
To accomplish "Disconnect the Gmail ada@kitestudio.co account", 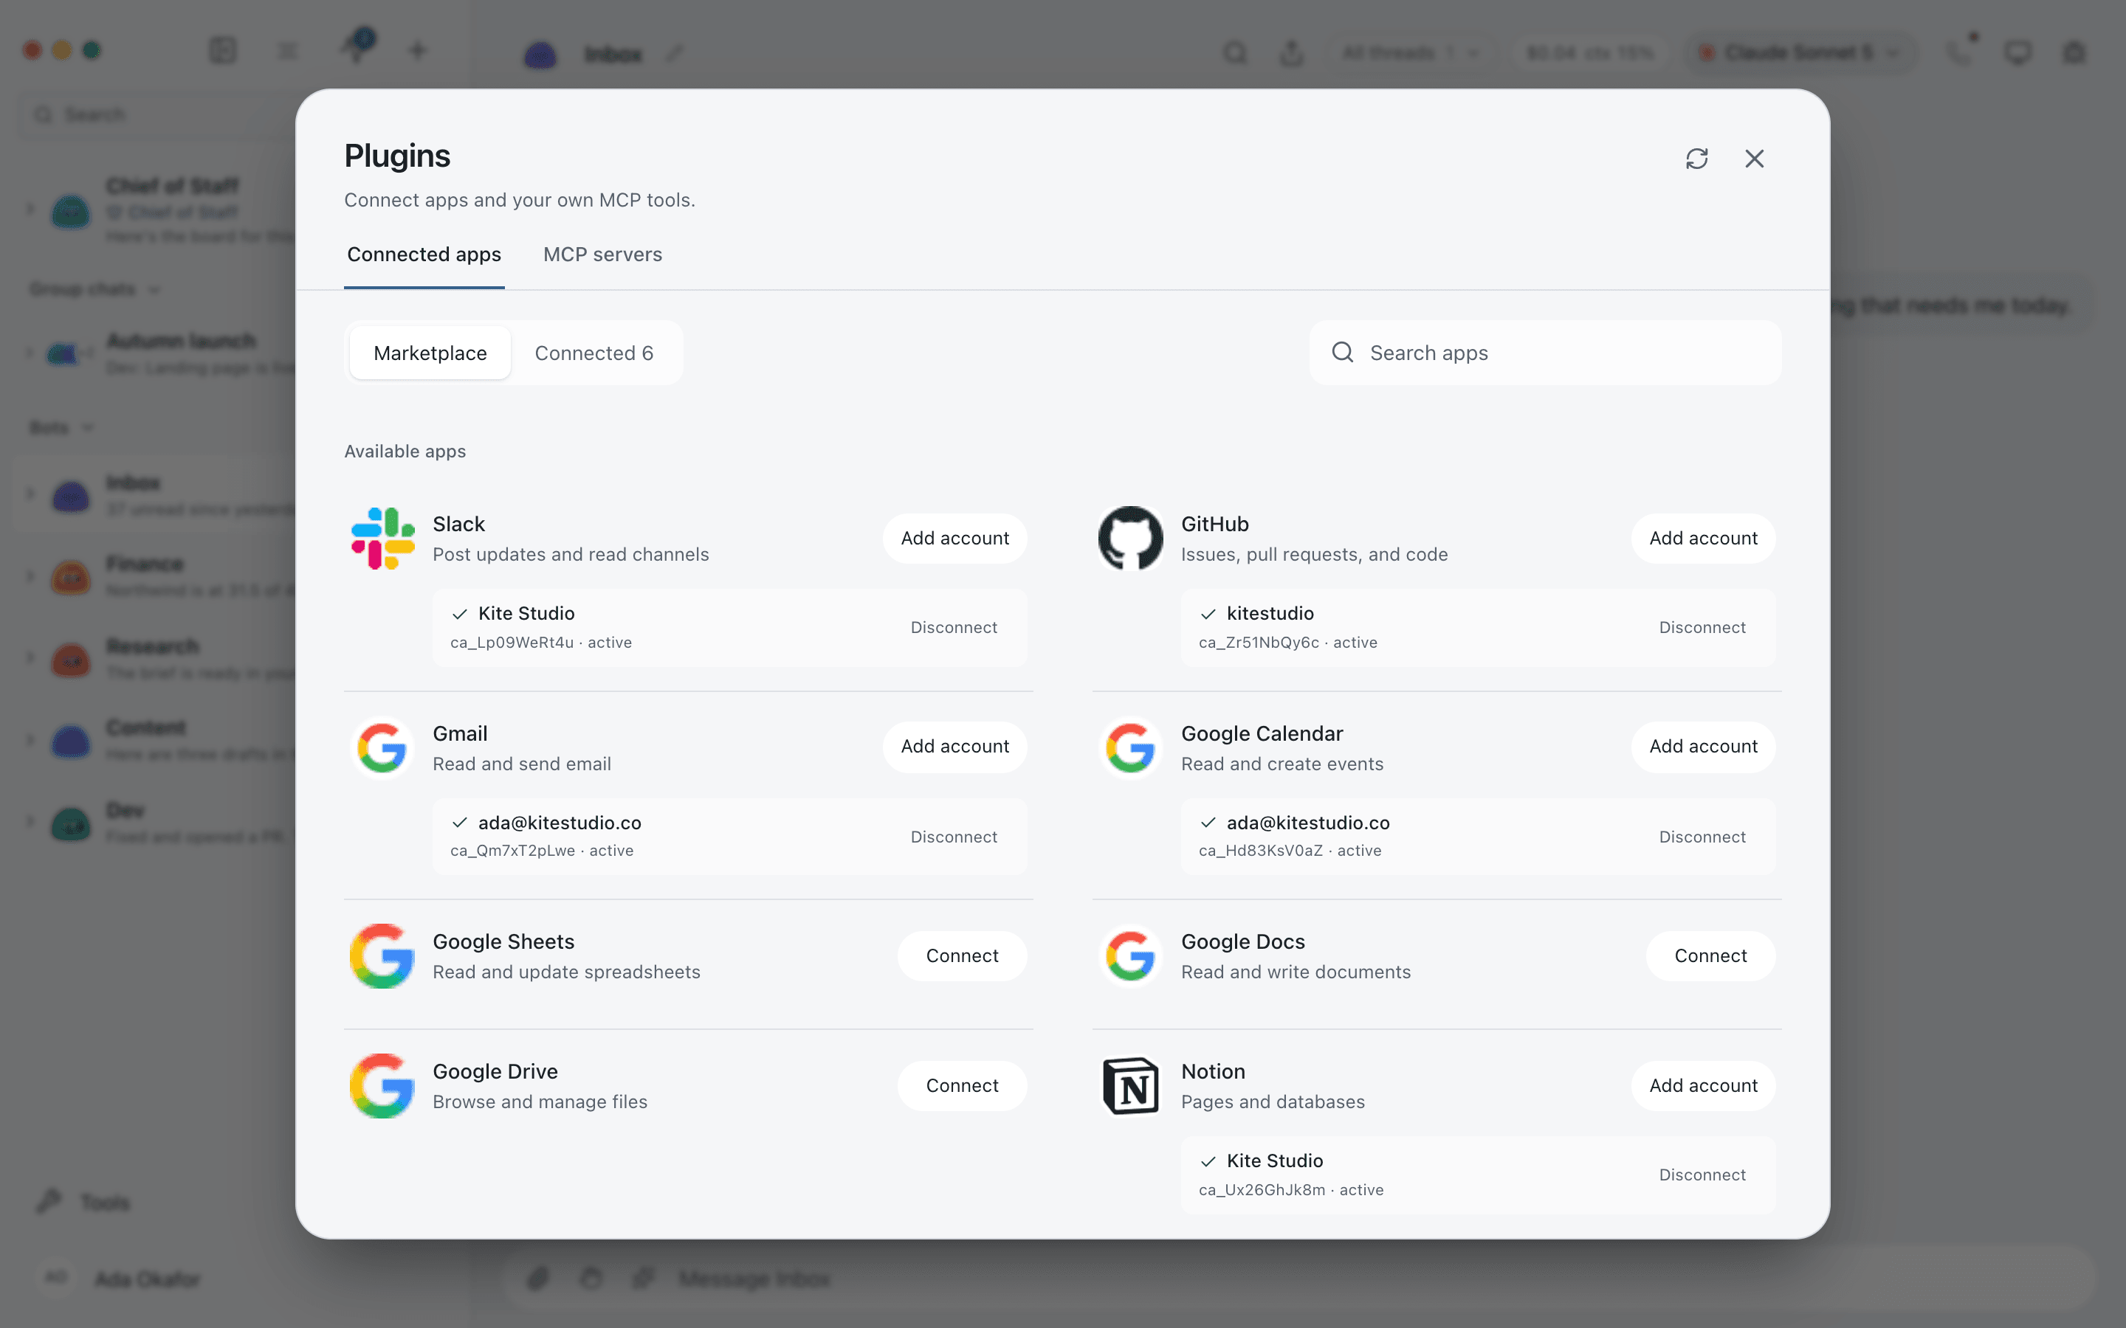I will [x=954, y=837].
